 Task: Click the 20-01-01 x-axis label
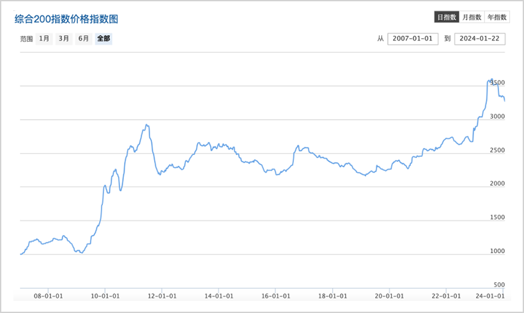389,296
